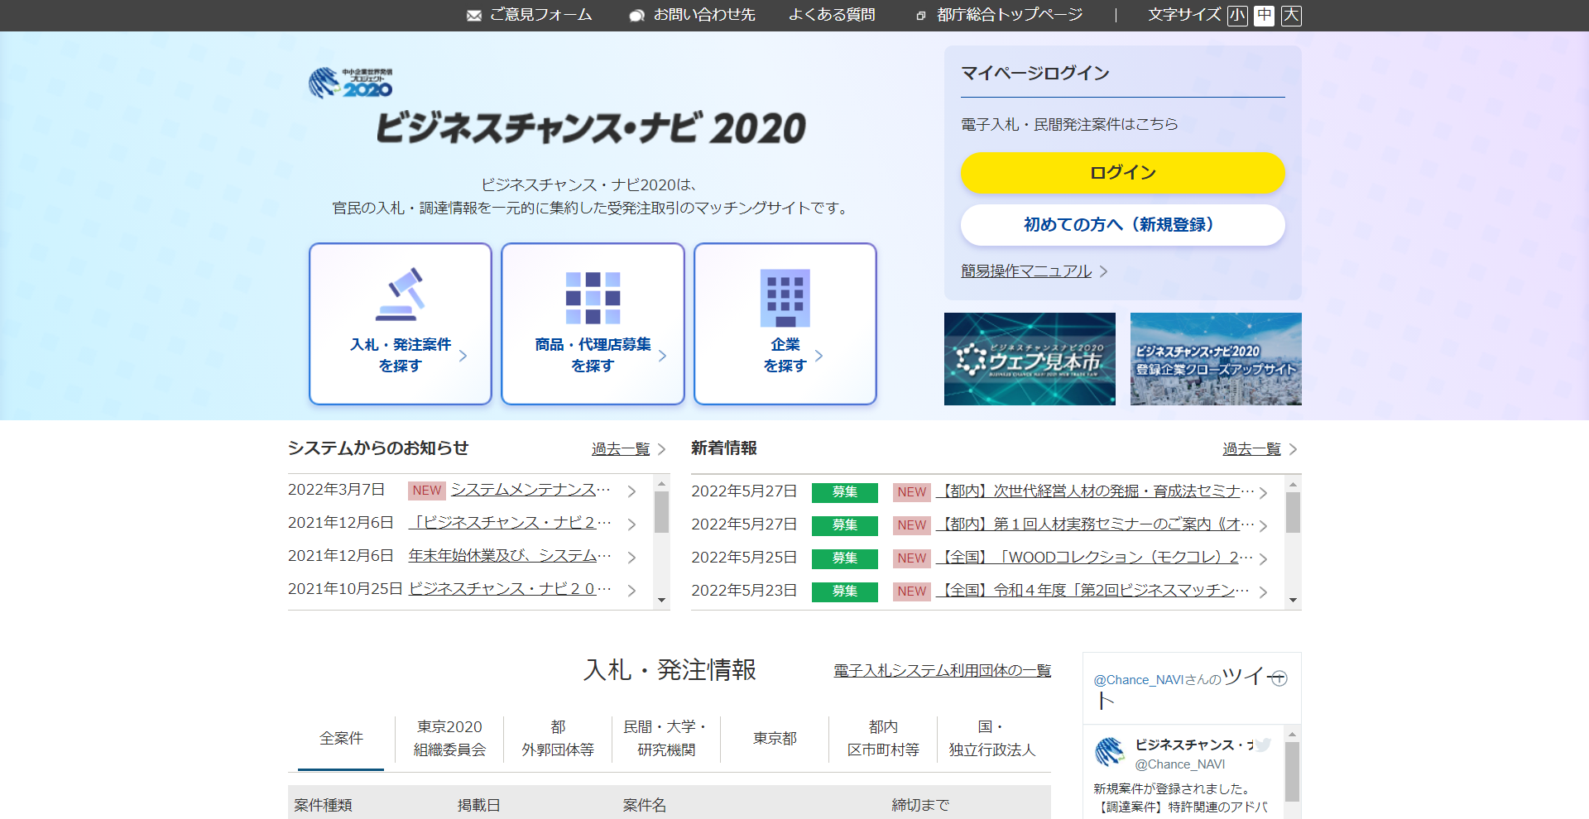Image resolution: width=1589 pixels, height=819 pixels.
Task: Click the ビジネスチャンス・ナビ 2020 title logo
Action: pos(591,128)
